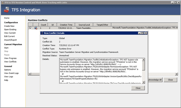181x108 pixels.
Task: Sort by Creation Time column header
Action: 66,25
